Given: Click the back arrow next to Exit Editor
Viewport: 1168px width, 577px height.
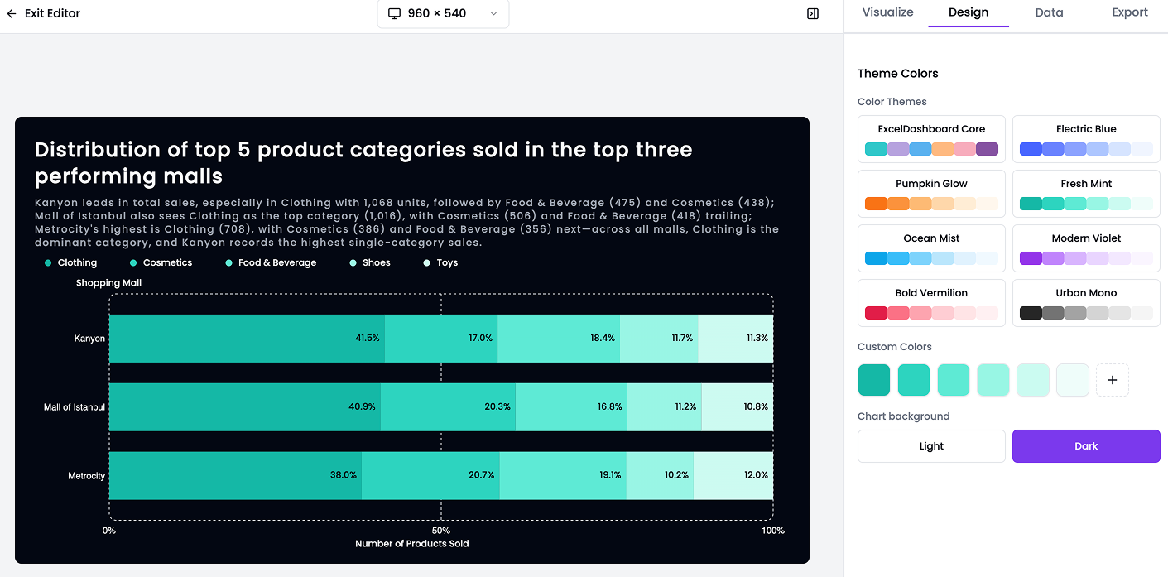Looking at the screenshot, I should 10,13.
